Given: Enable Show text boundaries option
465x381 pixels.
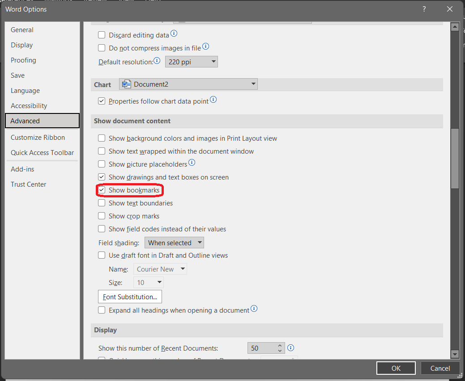Looking at the screenshot, I should [102, 203].
